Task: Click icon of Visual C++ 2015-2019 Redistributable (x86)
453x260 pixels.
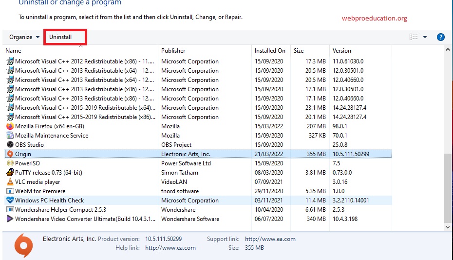Action: (x=10, y=117)
